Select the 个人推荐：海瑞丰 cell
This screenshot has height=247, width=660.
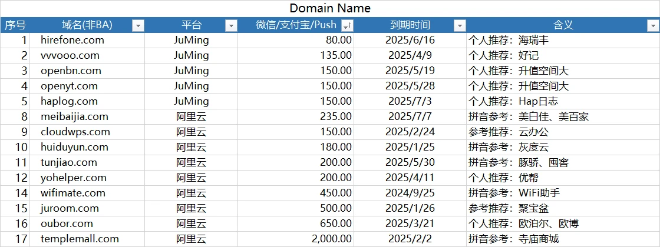point(509,40)
